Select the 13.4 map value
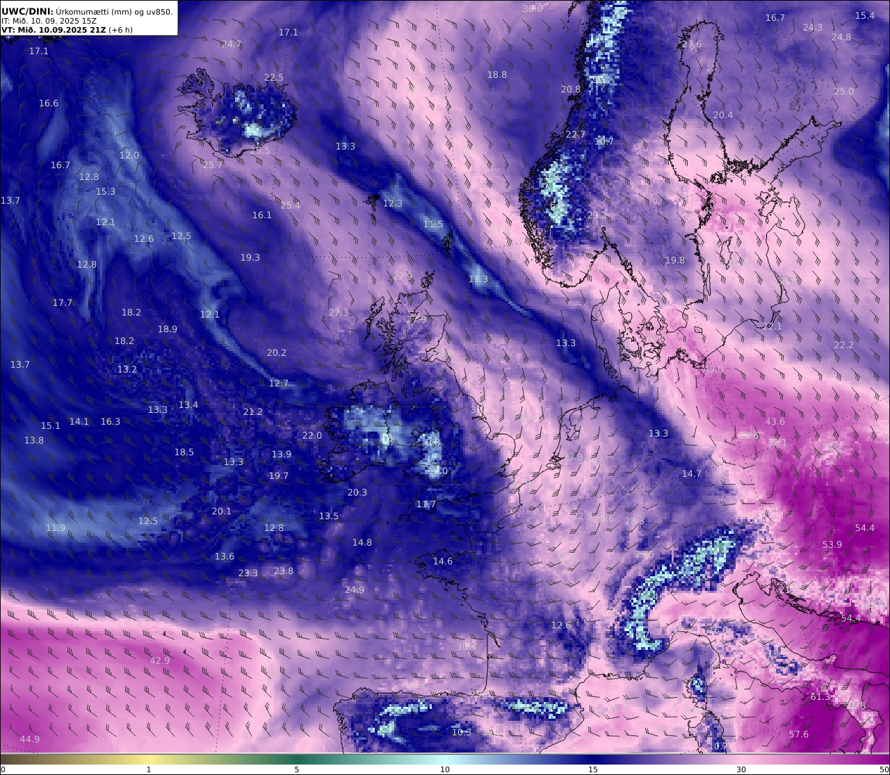 [x=188, y=405]
